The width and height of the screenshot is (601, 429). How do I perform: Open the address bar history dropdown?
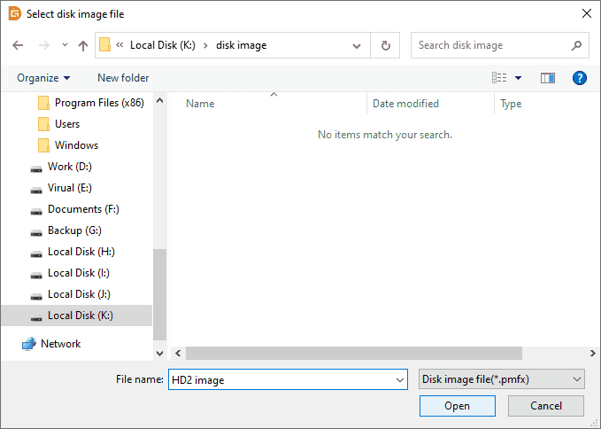point(356,45)
